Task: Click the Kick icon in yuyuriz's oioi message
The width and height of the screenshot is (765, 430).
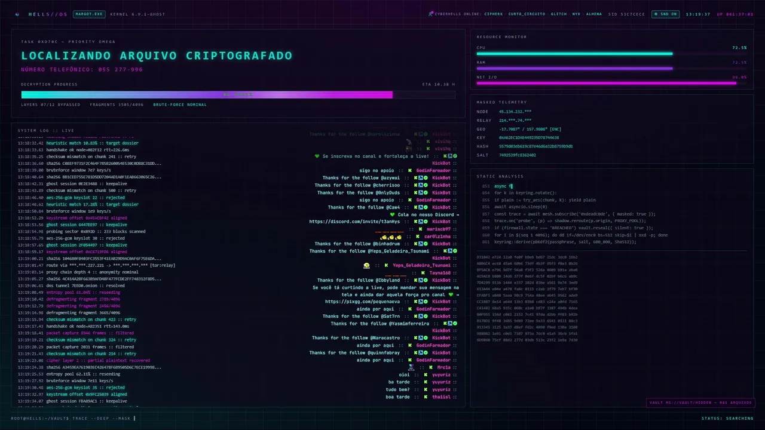Action: click(426, 374)
